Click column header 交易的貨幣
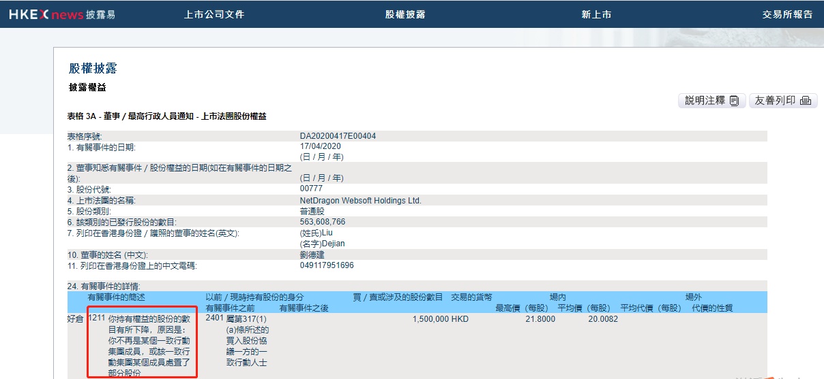The image size is (824, 379). (x=471, y=297)
